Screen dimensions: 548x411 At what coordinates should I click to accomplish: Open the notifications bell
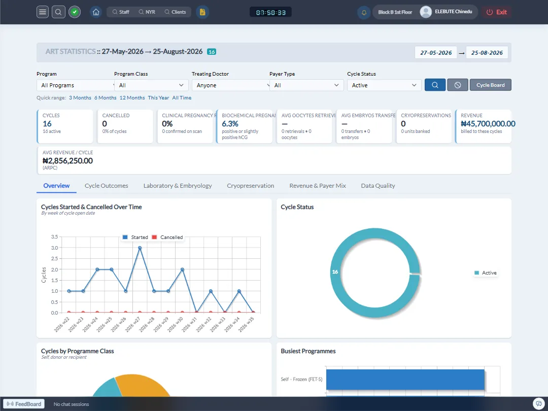pos(364,12)
